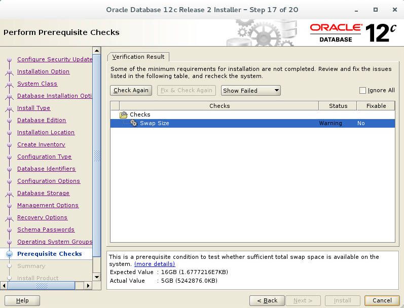Screen dimensions: 404x308
Task: Click the Install button
Action: 343,300
